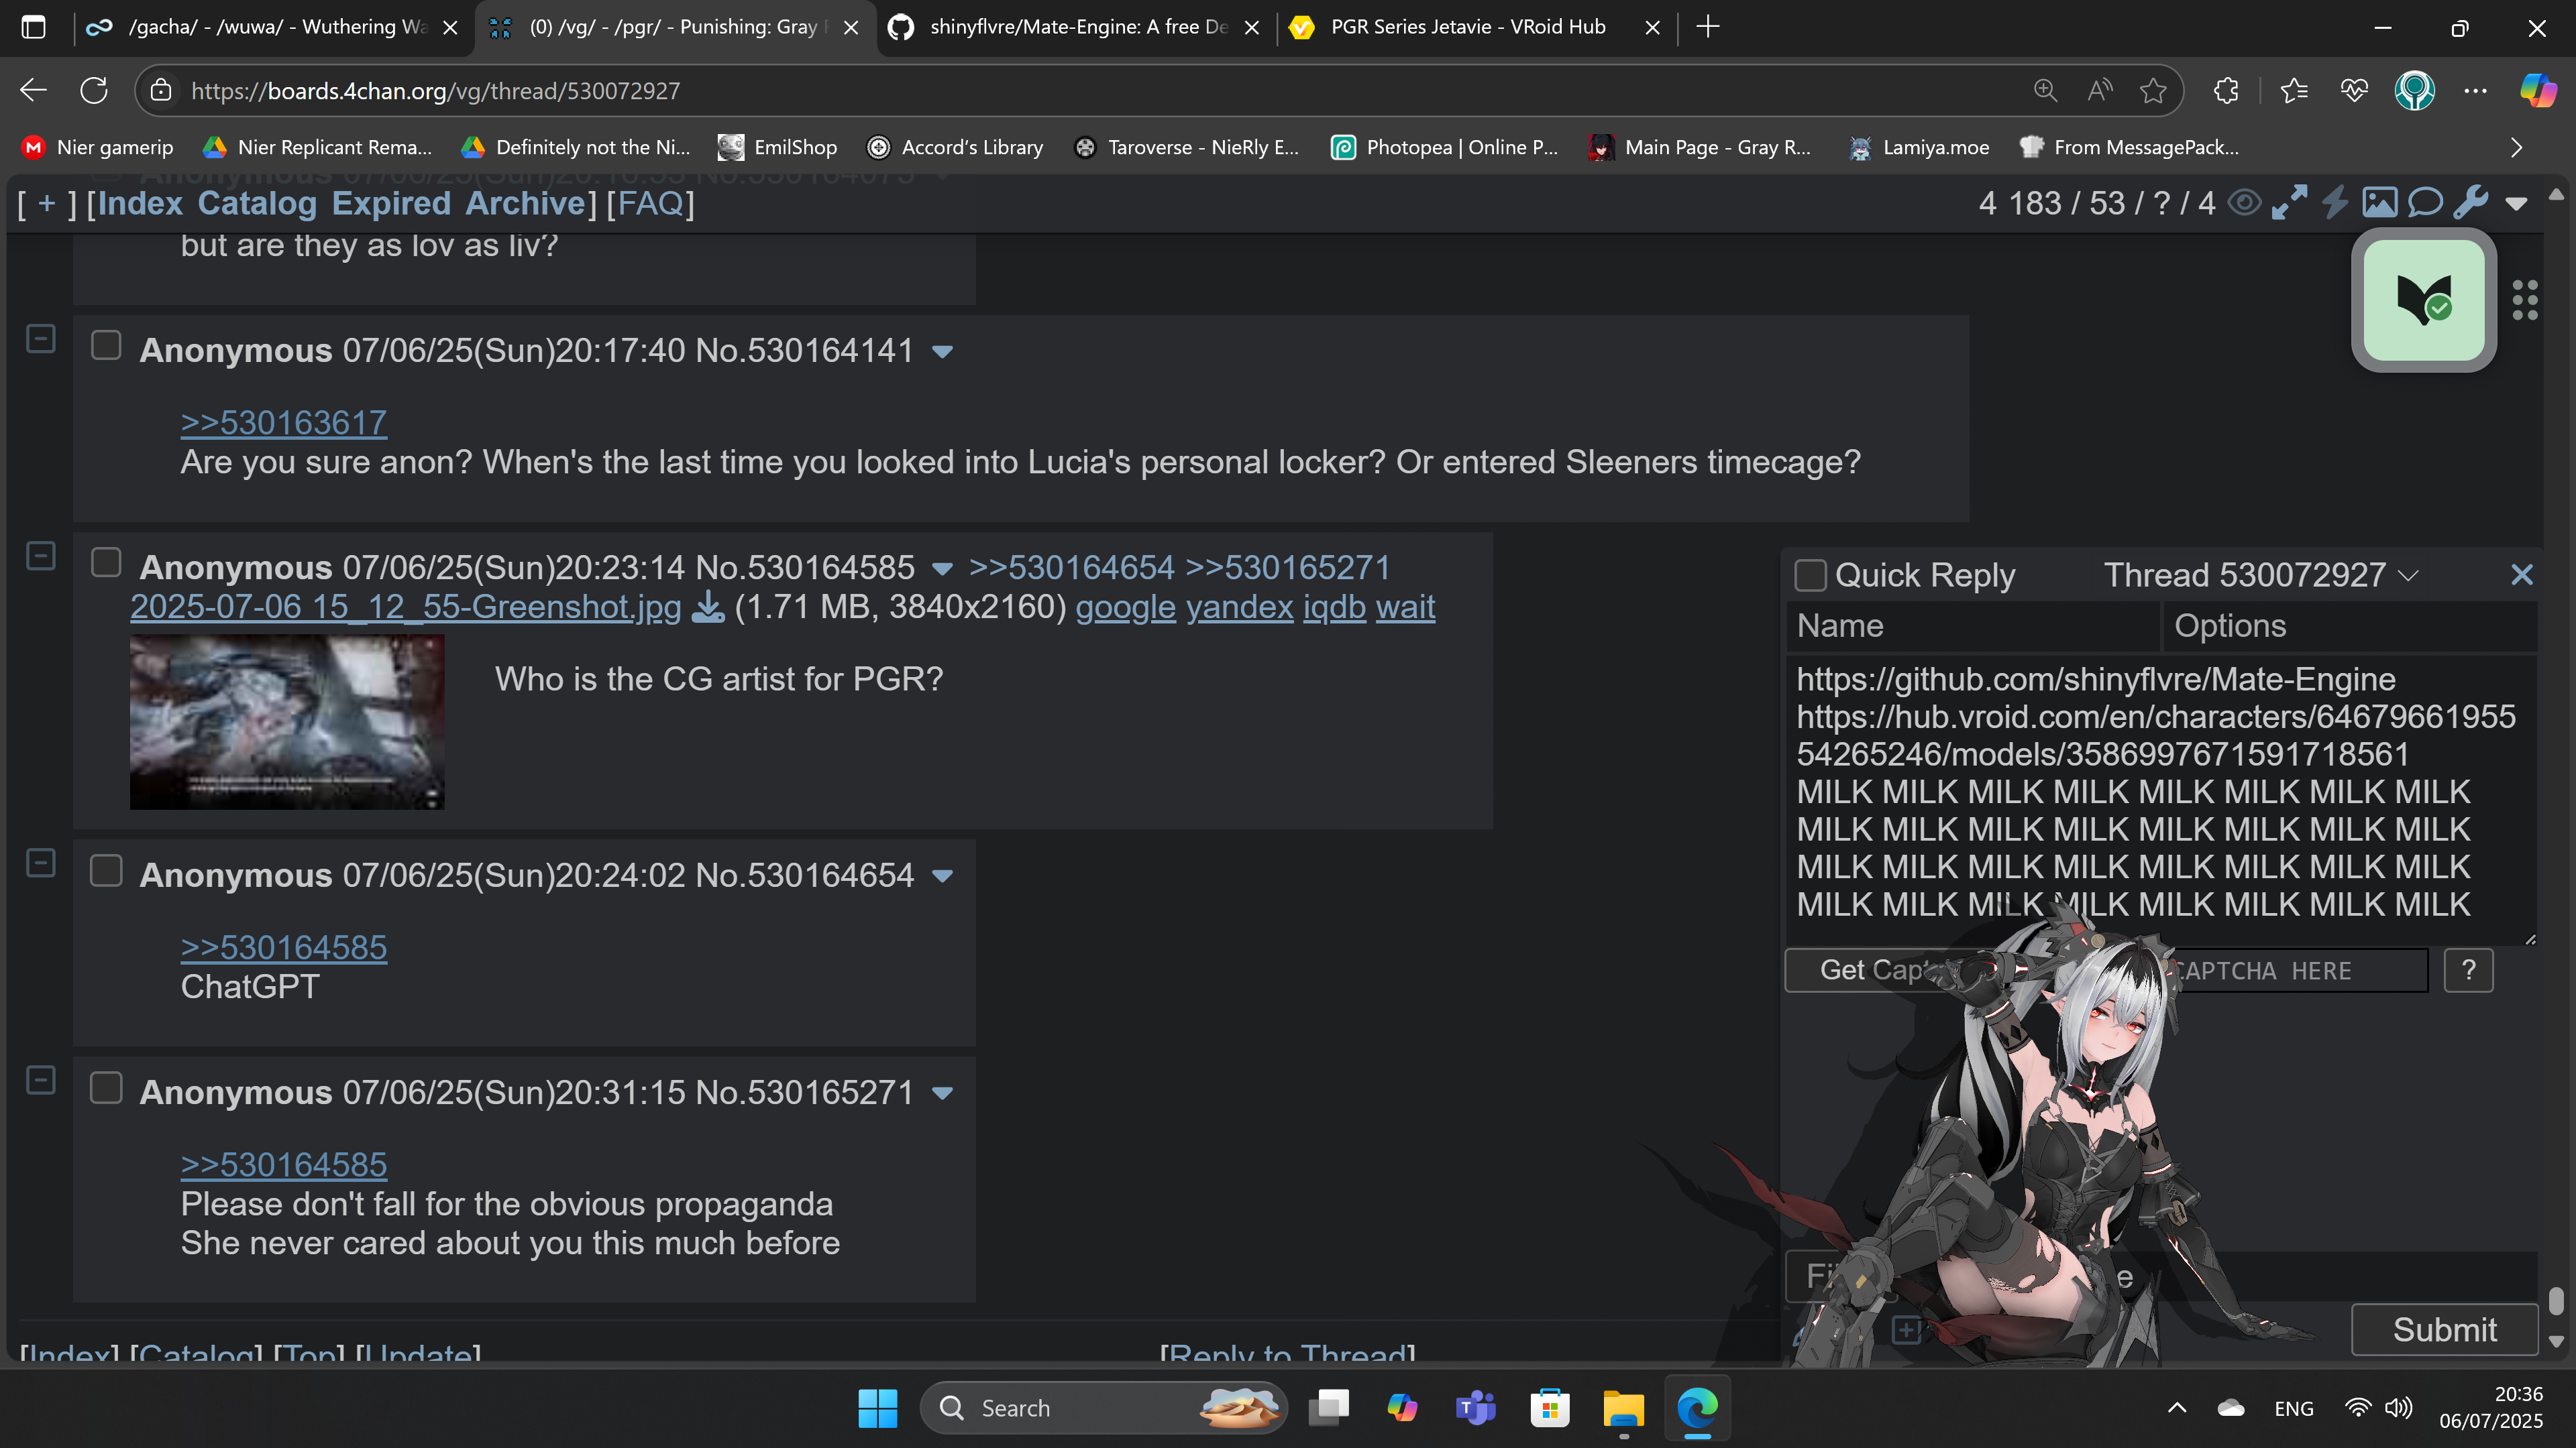Download 2025-07-06 Greenshot.jpg via arrow icon

[x=708, y=607]
